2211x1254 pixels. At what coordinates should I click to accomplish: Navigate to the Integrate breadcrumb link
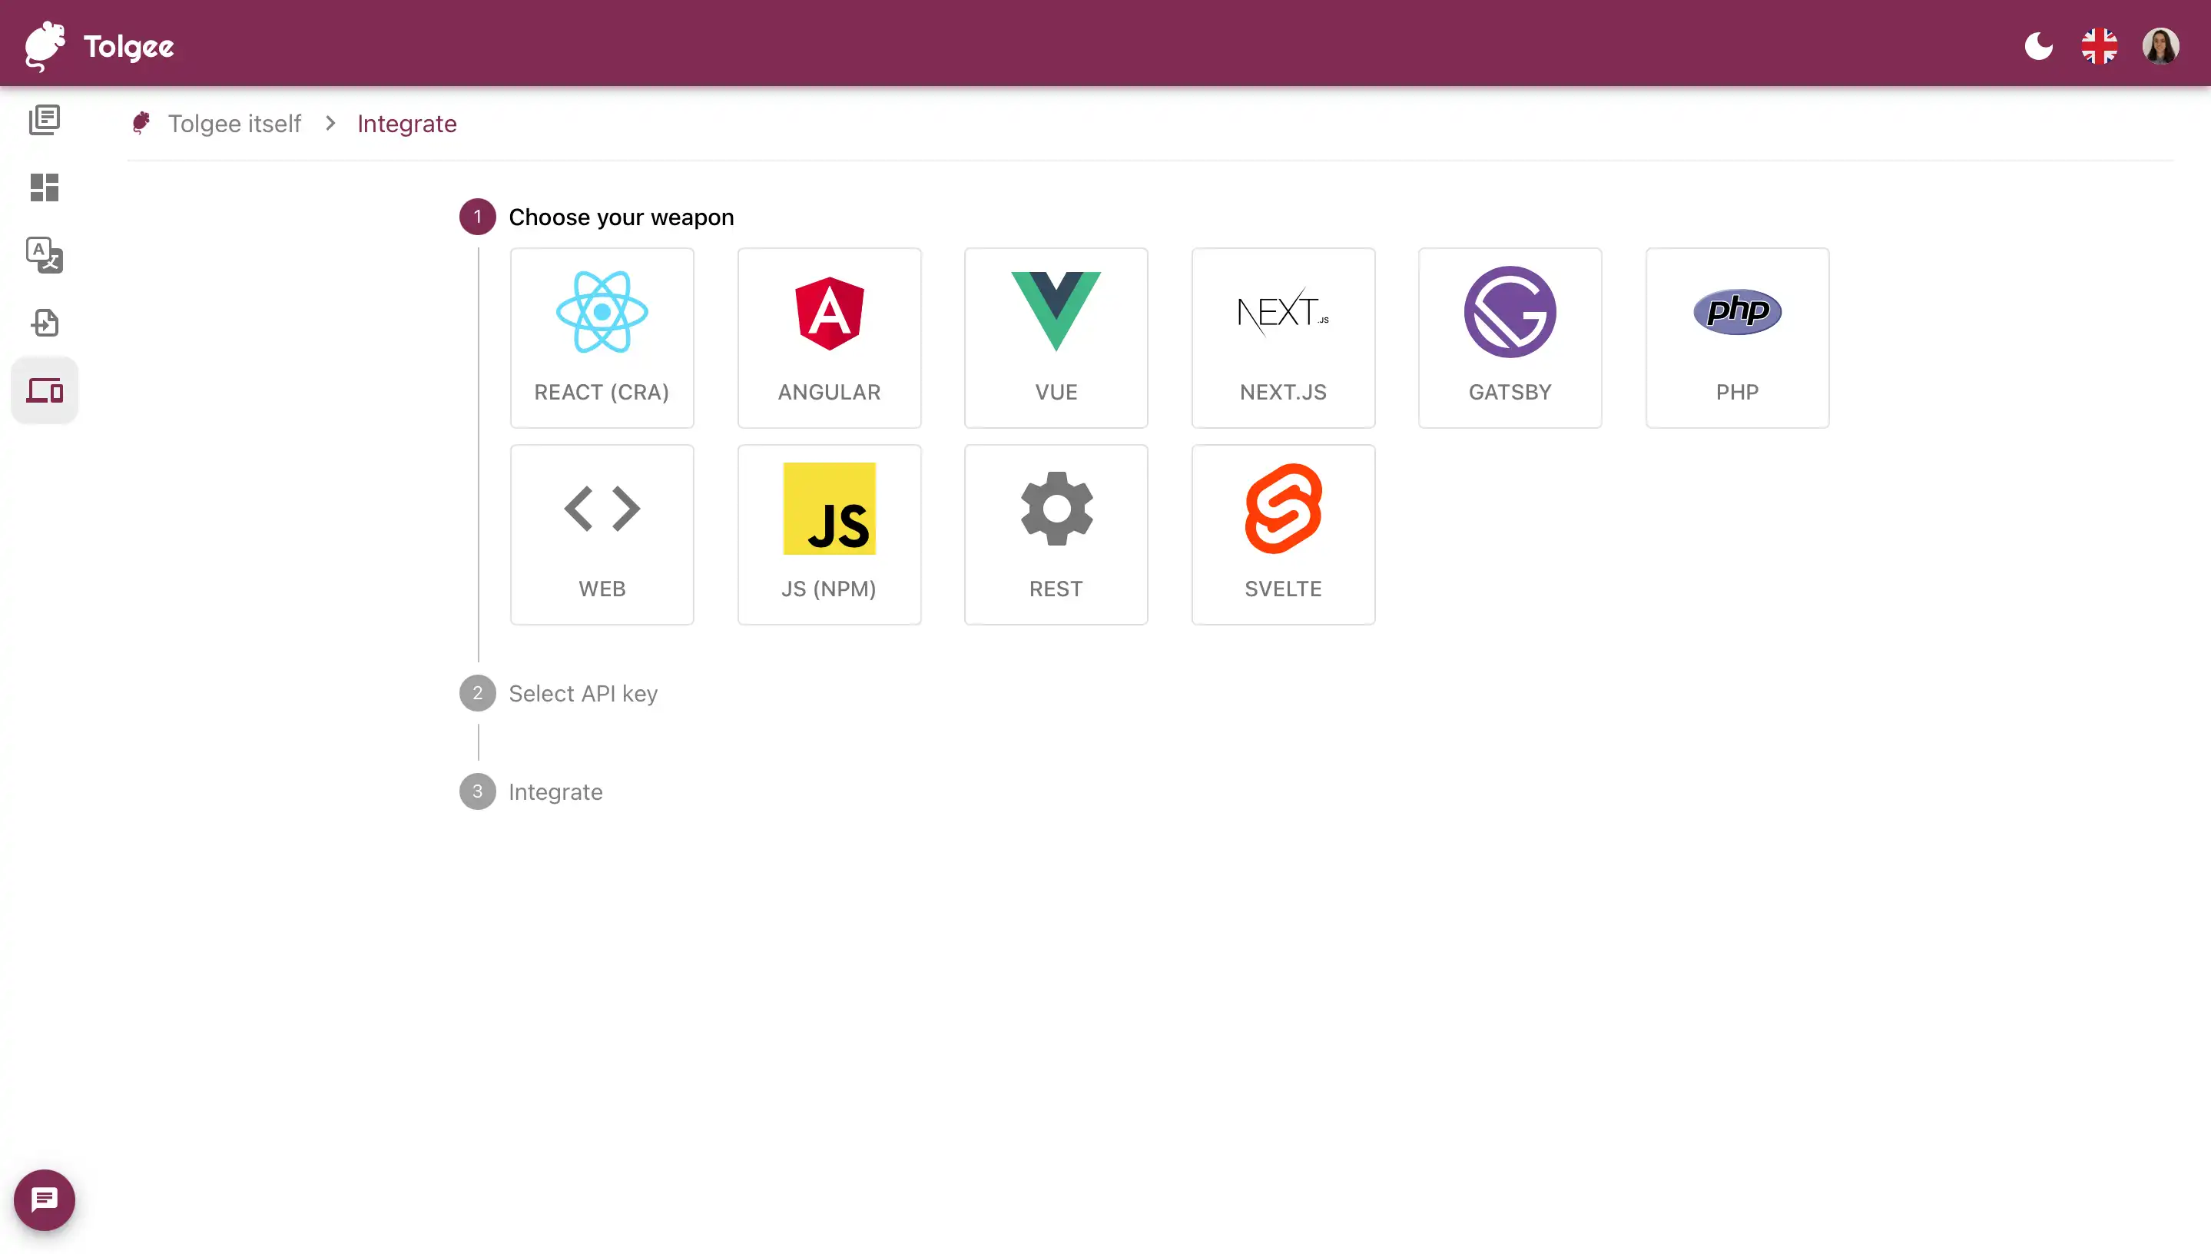coord(406,123)
